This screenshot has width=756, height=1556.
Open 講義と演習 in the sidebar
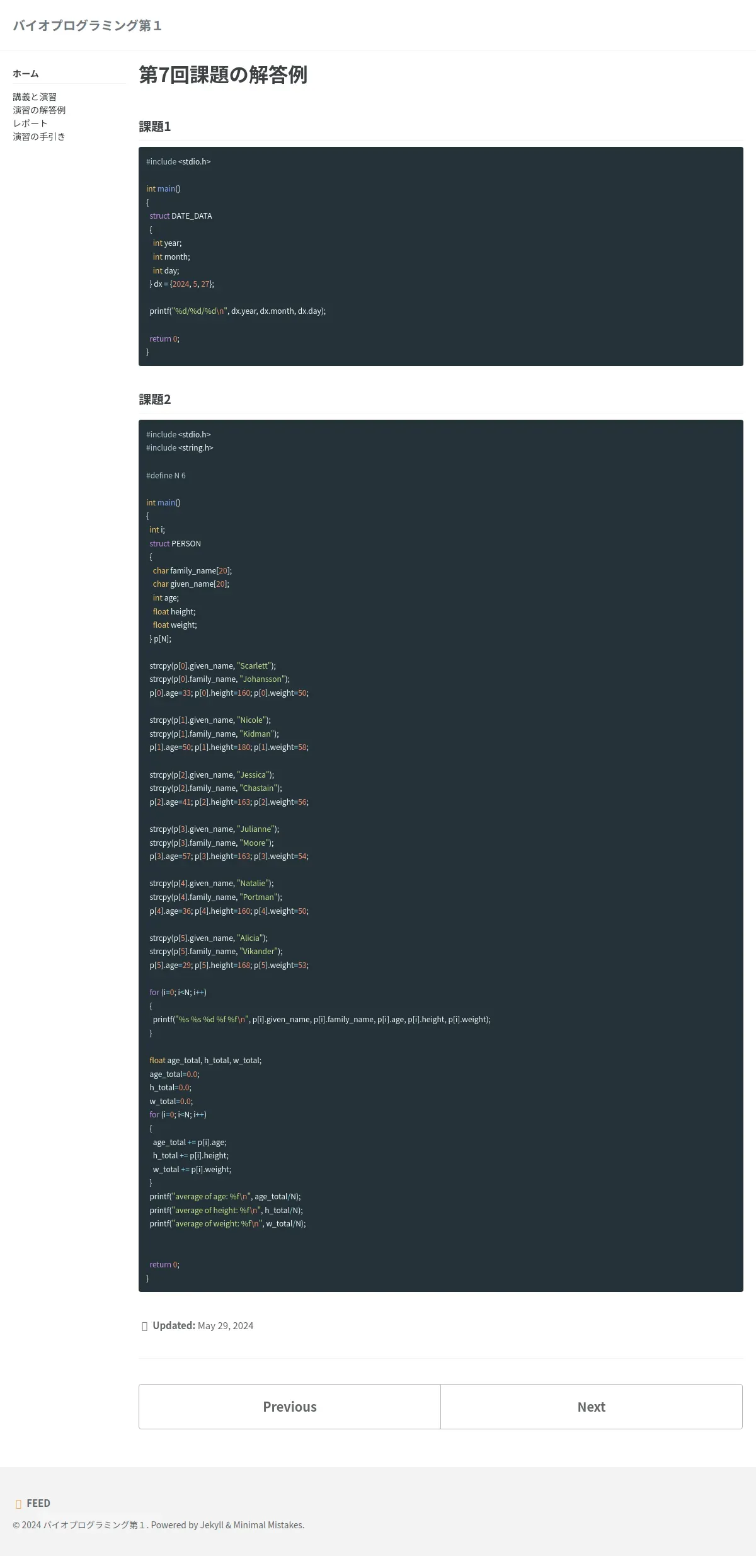pos(35,97)
